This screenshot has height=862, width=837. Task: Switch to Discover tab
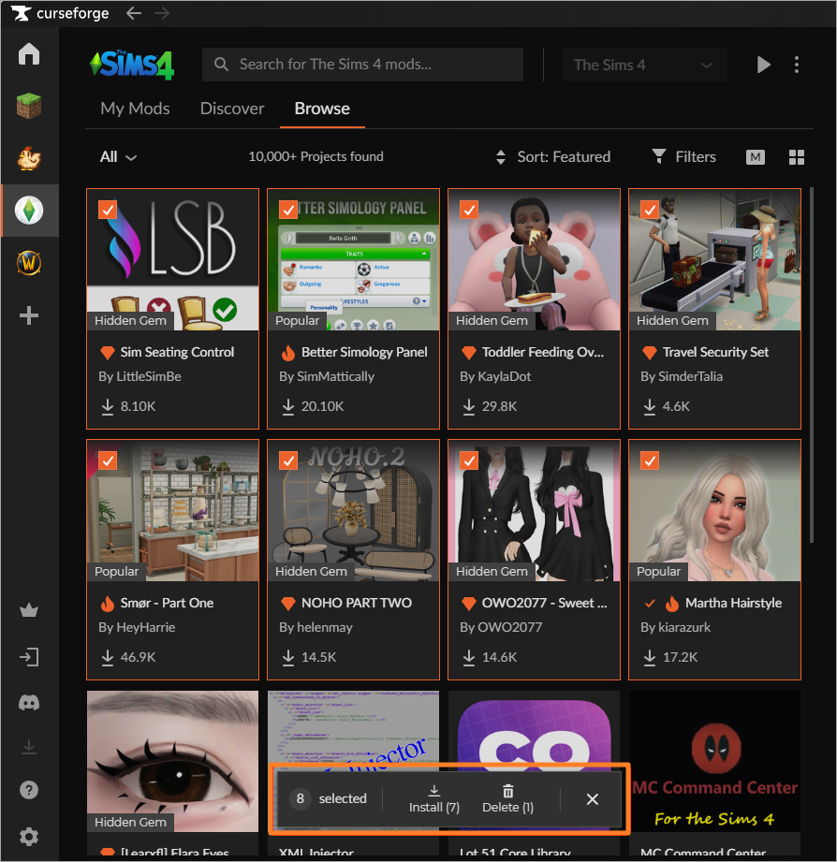tap(232, 109)
